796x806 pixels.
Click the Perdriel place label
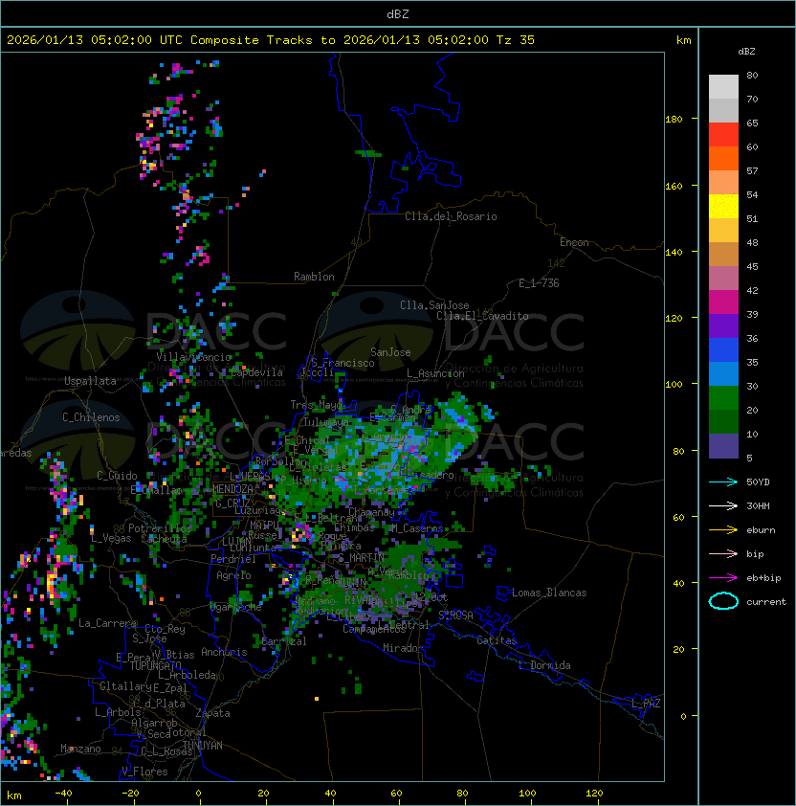point(233,559)
